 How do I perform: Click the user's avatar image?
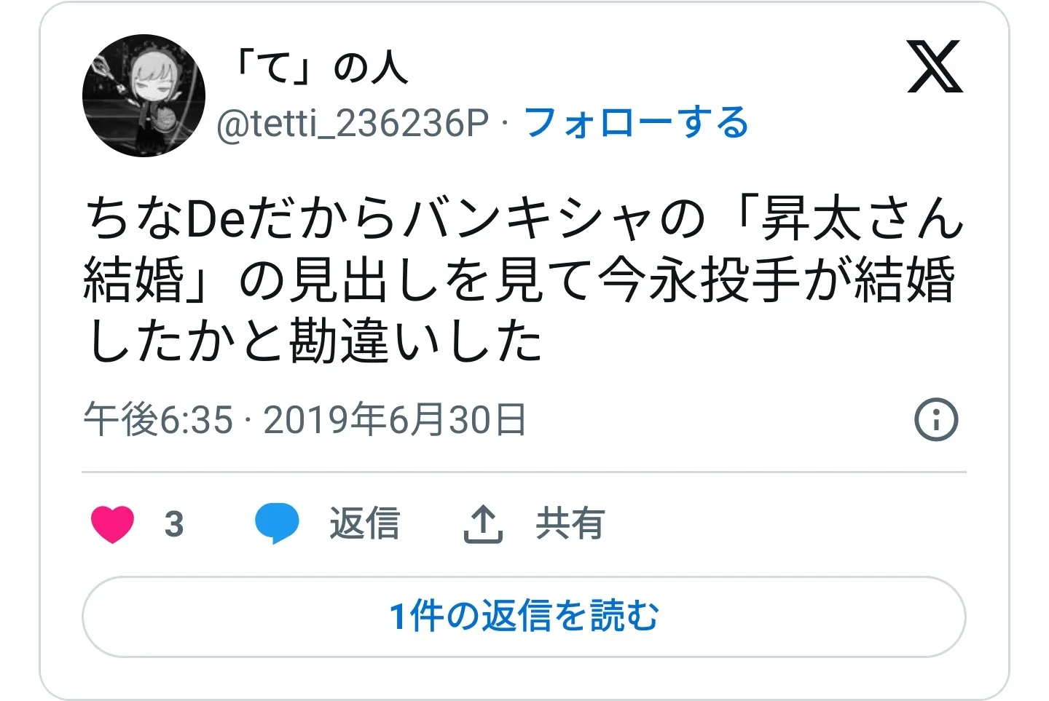pos(144,95)
